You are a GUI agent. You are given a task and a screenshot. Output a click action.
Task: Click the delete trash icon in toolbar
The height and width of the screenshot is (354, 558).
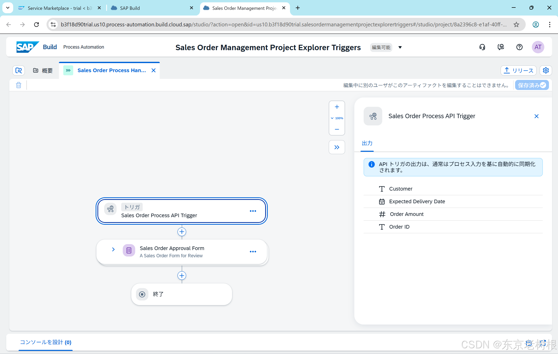pyautogui.click(x=19, y=85)
